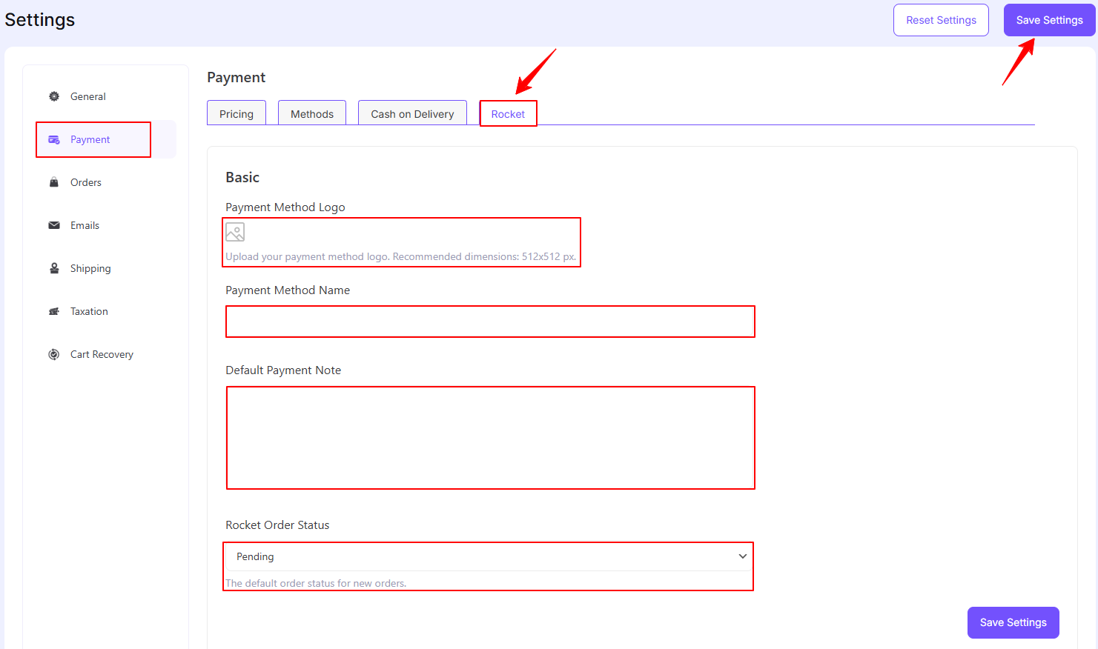Click the 'Payment Method Name' label
Image resolution: width=1098 pixels, height=649 pixels.
(288, 290)
